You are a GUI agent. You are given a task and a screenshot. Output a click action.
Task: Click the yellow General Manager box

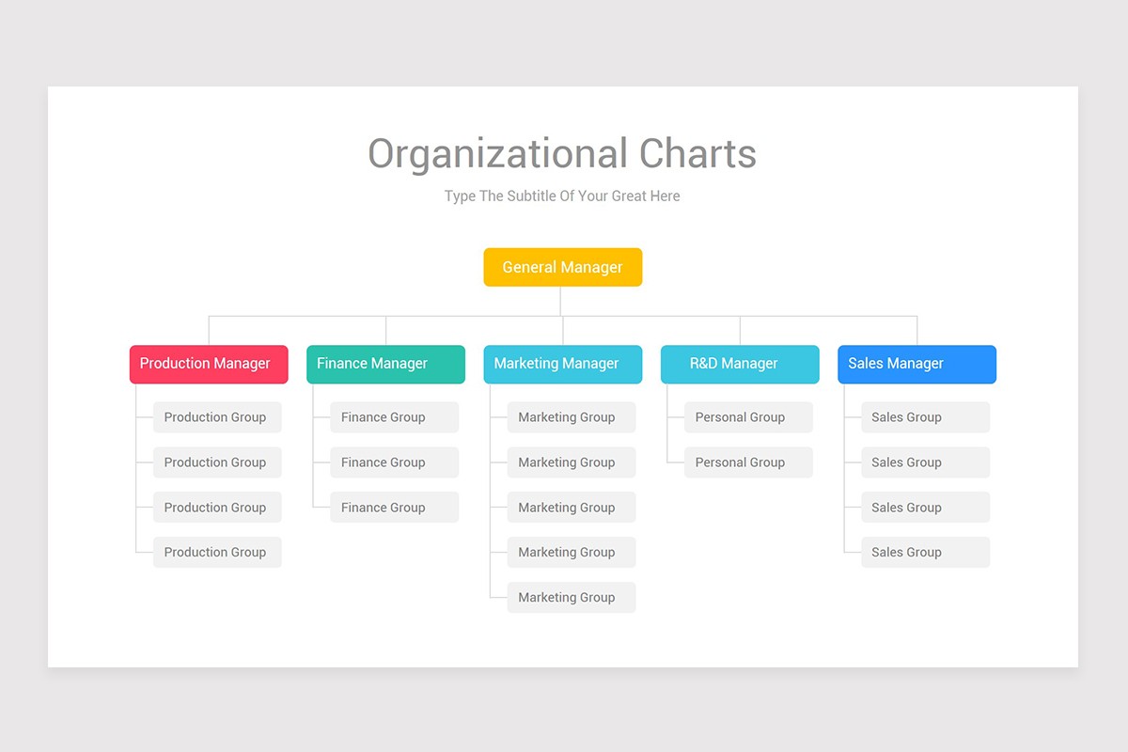(x=562, y=267)
